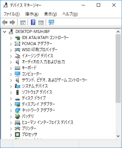
Task: Open the ファイル(F) menu
Action: point(12,14)
